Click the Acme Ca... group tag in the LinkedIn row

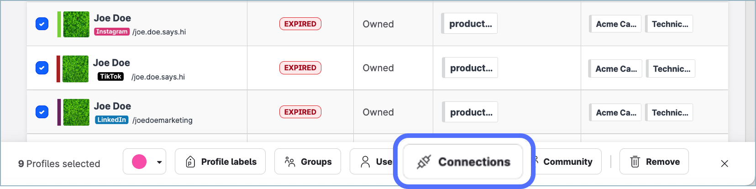click(615, 113)
